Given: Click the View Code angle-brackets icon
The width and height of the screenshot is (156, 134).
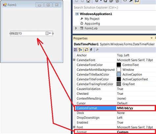Looking at the screenshot, I should tap(125, 1).
